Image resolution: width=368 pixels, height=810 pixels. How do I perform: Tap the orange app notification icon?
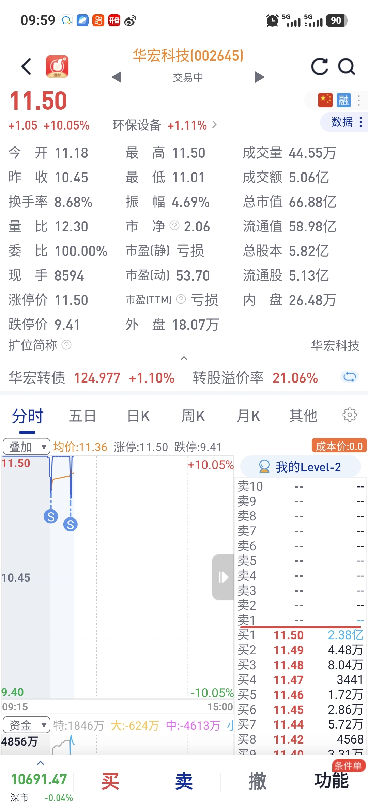(x=98, y=20)
